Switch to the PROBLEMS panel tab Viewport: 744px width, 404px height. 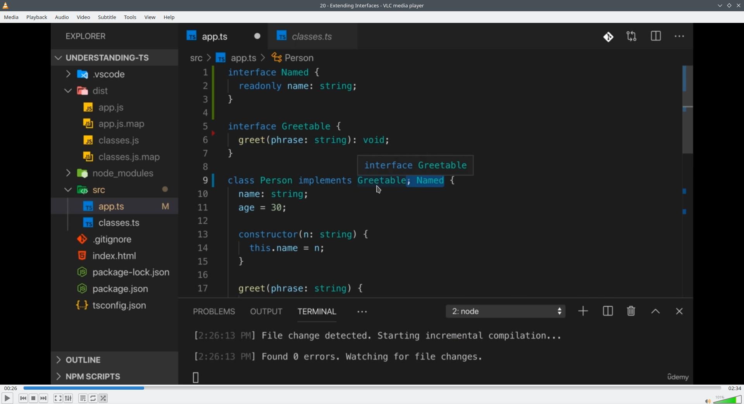tap(214, 312)
